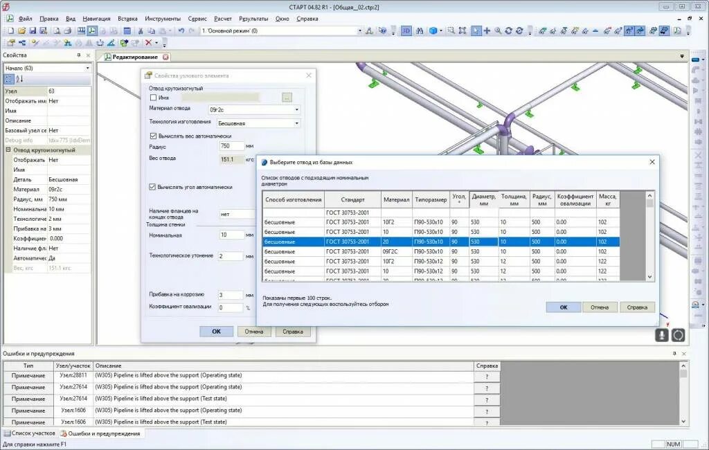Open the Инструменты menu
709x450 pixels.
163,19
